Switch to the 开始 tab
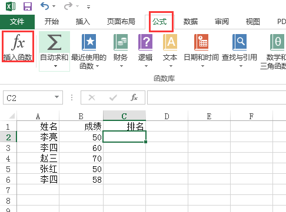286x212 pixels. point(51,22)
